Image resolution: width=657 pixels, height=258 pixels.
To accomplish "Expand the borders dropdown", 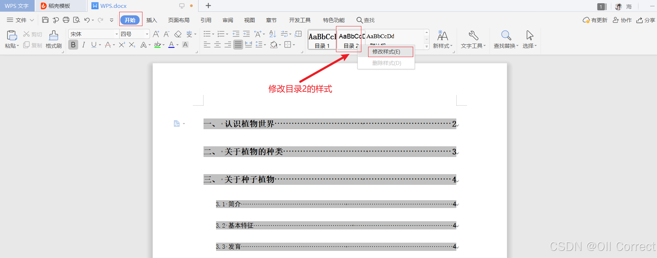I will pos(294,45).
